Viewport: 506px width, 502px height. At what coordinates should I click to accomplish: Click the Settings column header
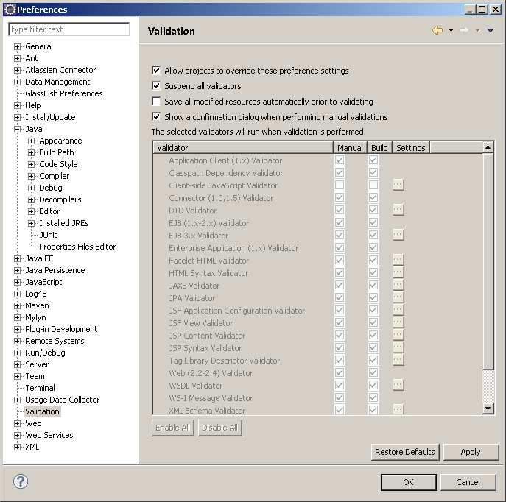pos(411,148)
